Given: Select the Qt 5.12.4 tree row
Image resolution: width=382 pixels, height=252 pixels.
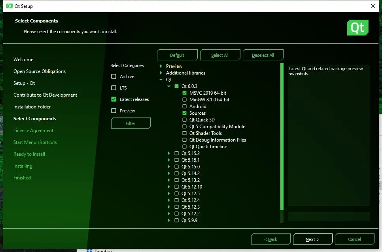Looking at the screenshot, I should [x=191, y=200].
